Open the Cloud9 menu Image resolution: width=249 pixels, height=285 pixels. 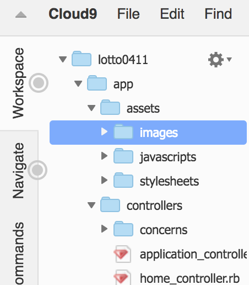point(73,14)
